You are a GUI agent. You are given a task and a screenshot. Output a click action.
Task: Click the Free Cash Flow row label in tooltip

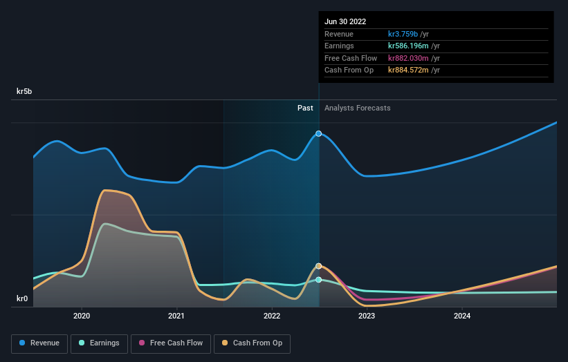351,58
